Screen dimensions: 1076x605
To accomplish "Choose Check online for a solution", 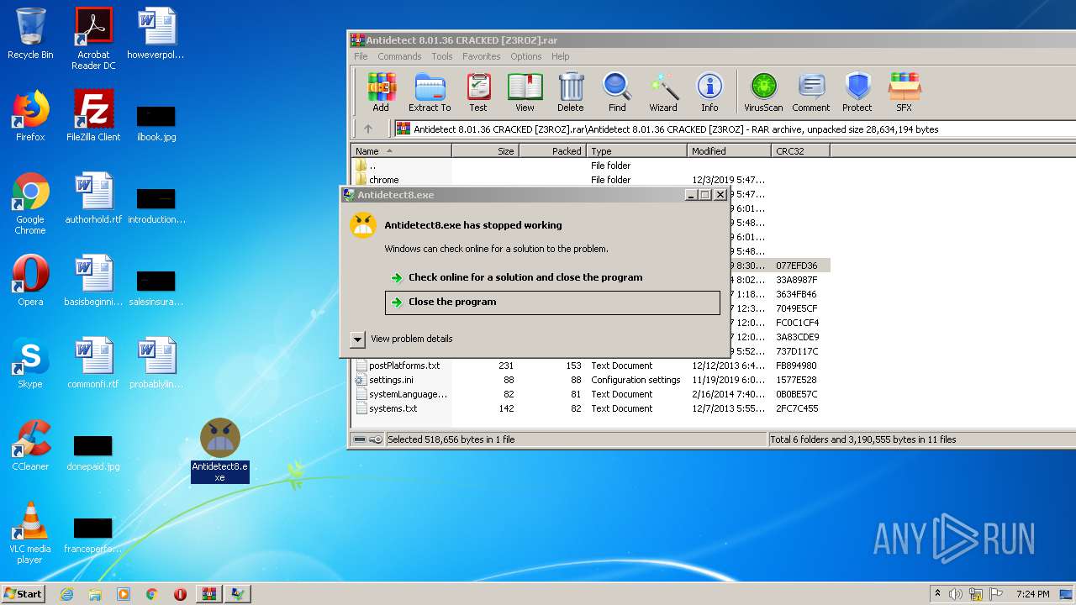I will (x=552, y=277).
